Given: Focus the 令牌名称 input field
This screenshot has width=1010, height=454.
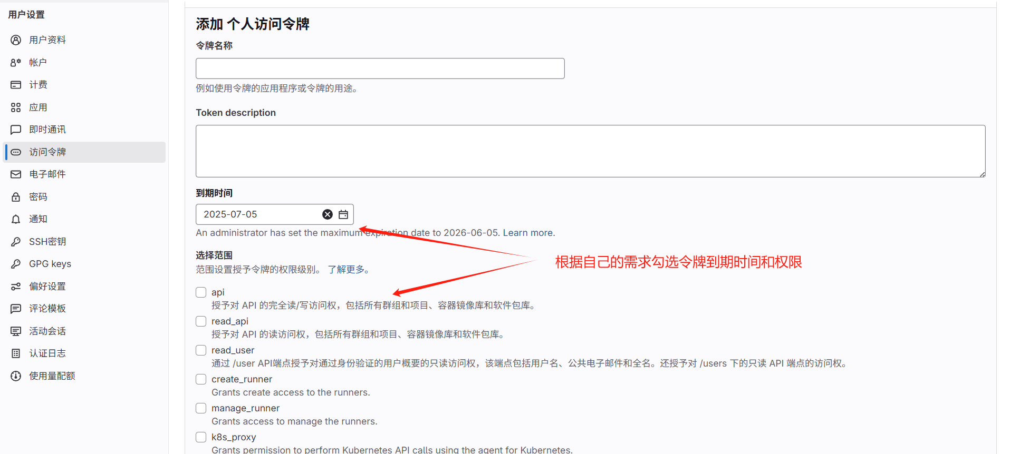Looking at the screenshot, I should click(380, 68).
